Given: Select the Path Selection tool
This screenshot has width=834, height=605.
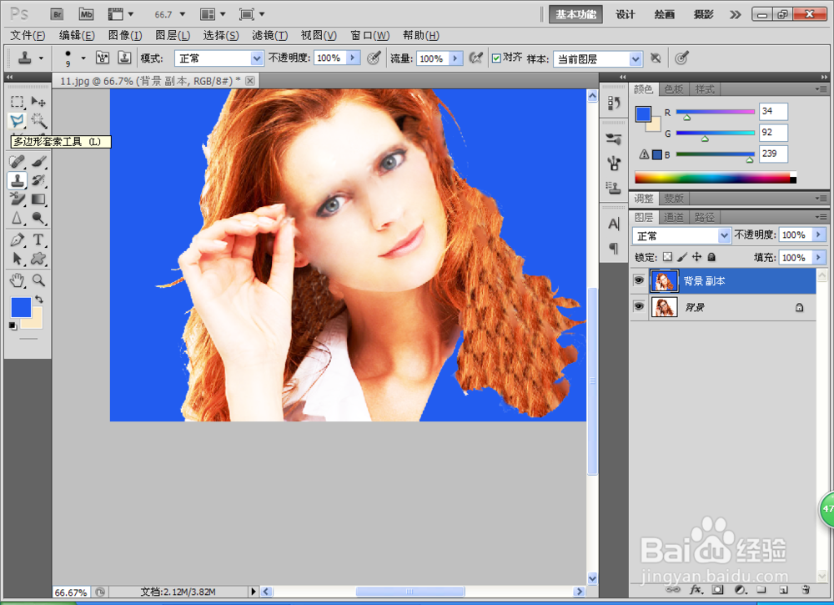Looking at the screenshot, I should tap(17, 259).
